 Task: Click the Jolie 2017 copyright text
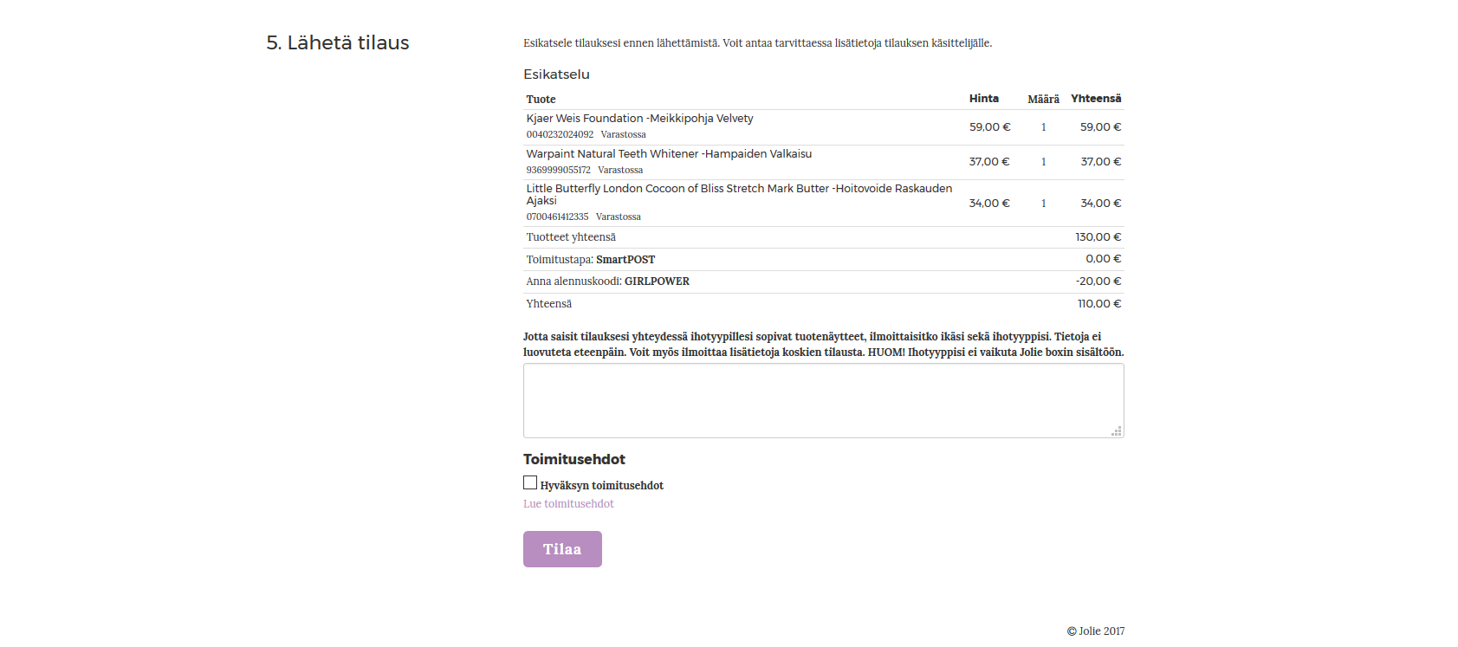pos(1096,631)
